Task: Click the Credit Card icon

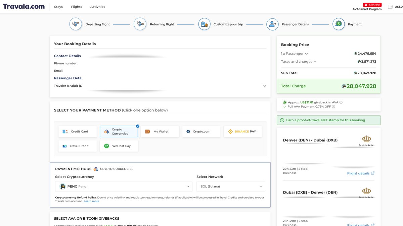Action: [x=65, y=132]
